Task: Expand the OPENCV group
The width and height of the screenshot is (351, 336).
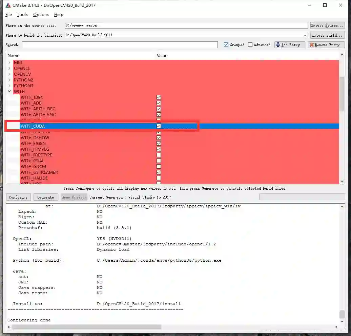Action: (9, 74)
